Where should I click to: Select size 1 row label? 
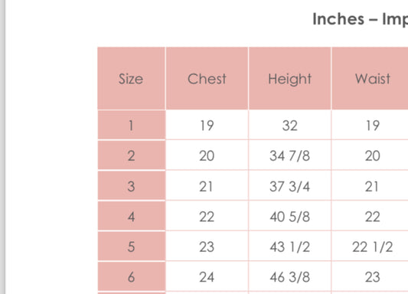[x=132, y=125]
